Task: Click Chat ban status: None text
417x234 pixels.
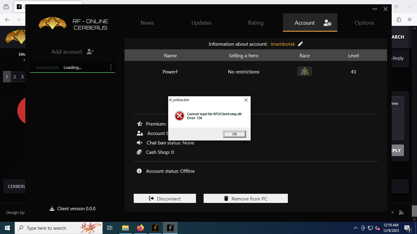Action: point(170,143)
